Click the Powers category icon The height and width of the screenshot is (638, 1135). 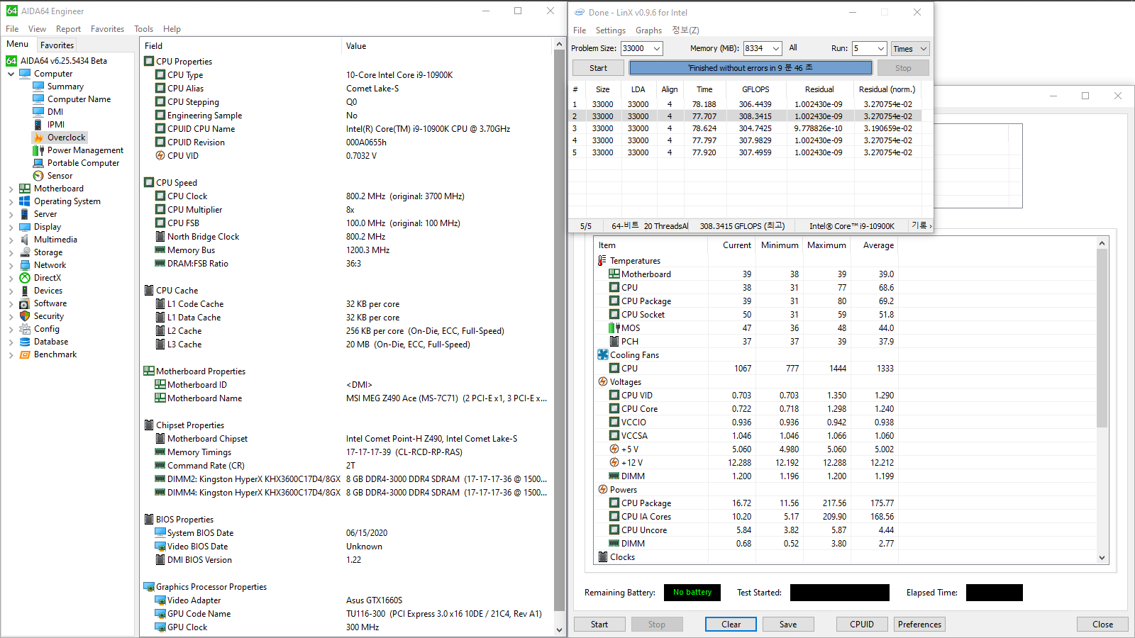603,490
